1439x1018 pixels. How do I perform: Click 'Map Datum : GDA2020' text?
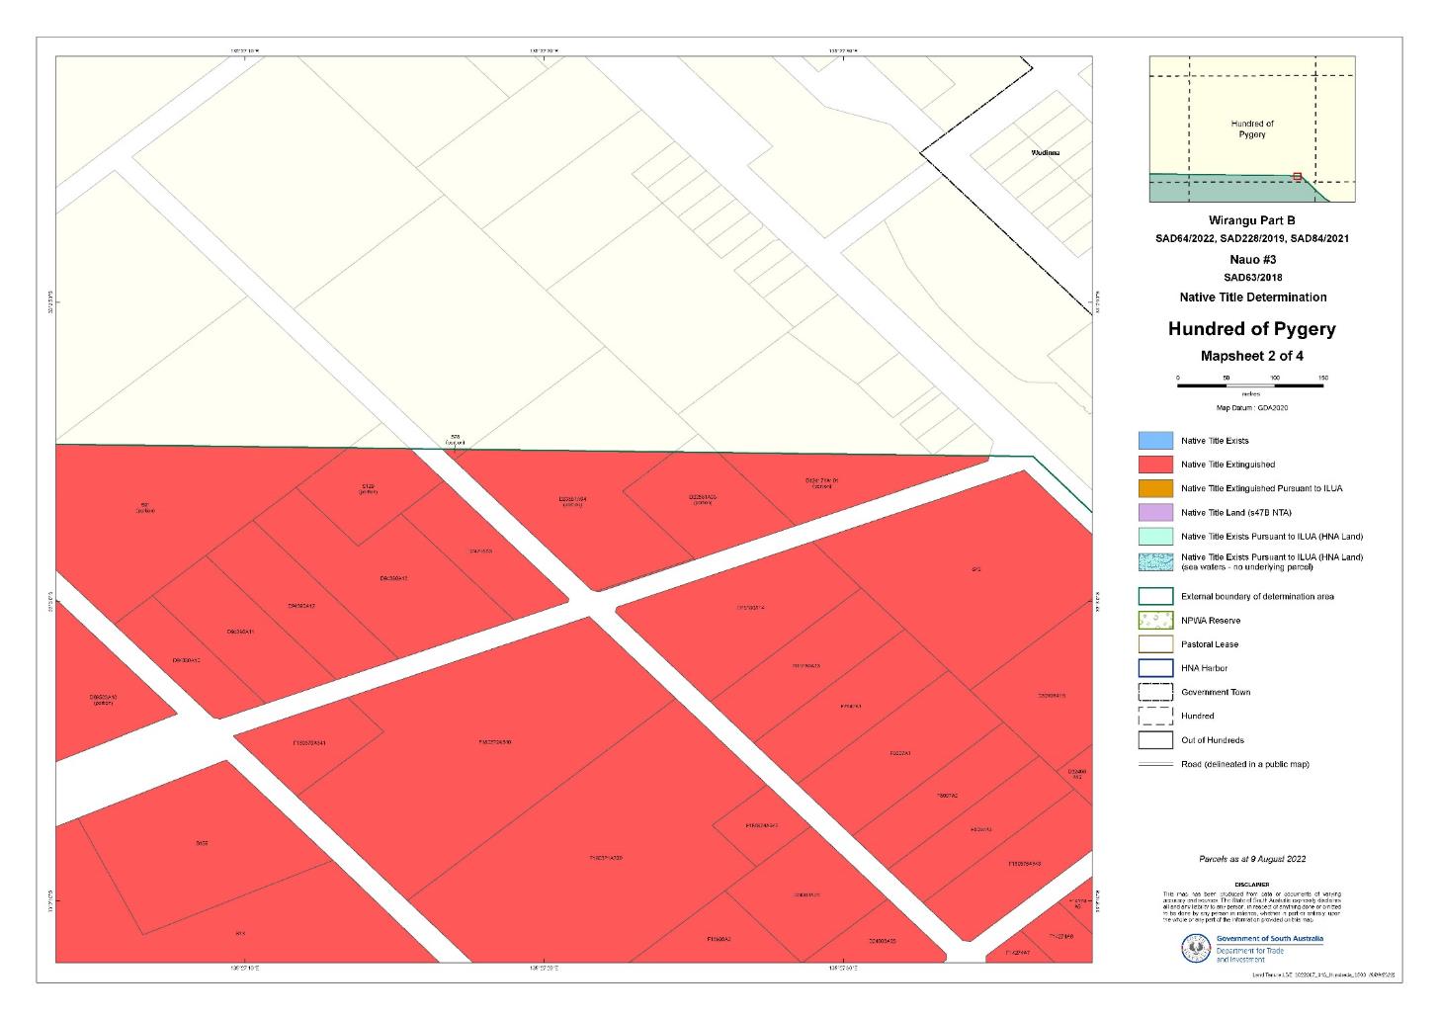pos(1251,407)
